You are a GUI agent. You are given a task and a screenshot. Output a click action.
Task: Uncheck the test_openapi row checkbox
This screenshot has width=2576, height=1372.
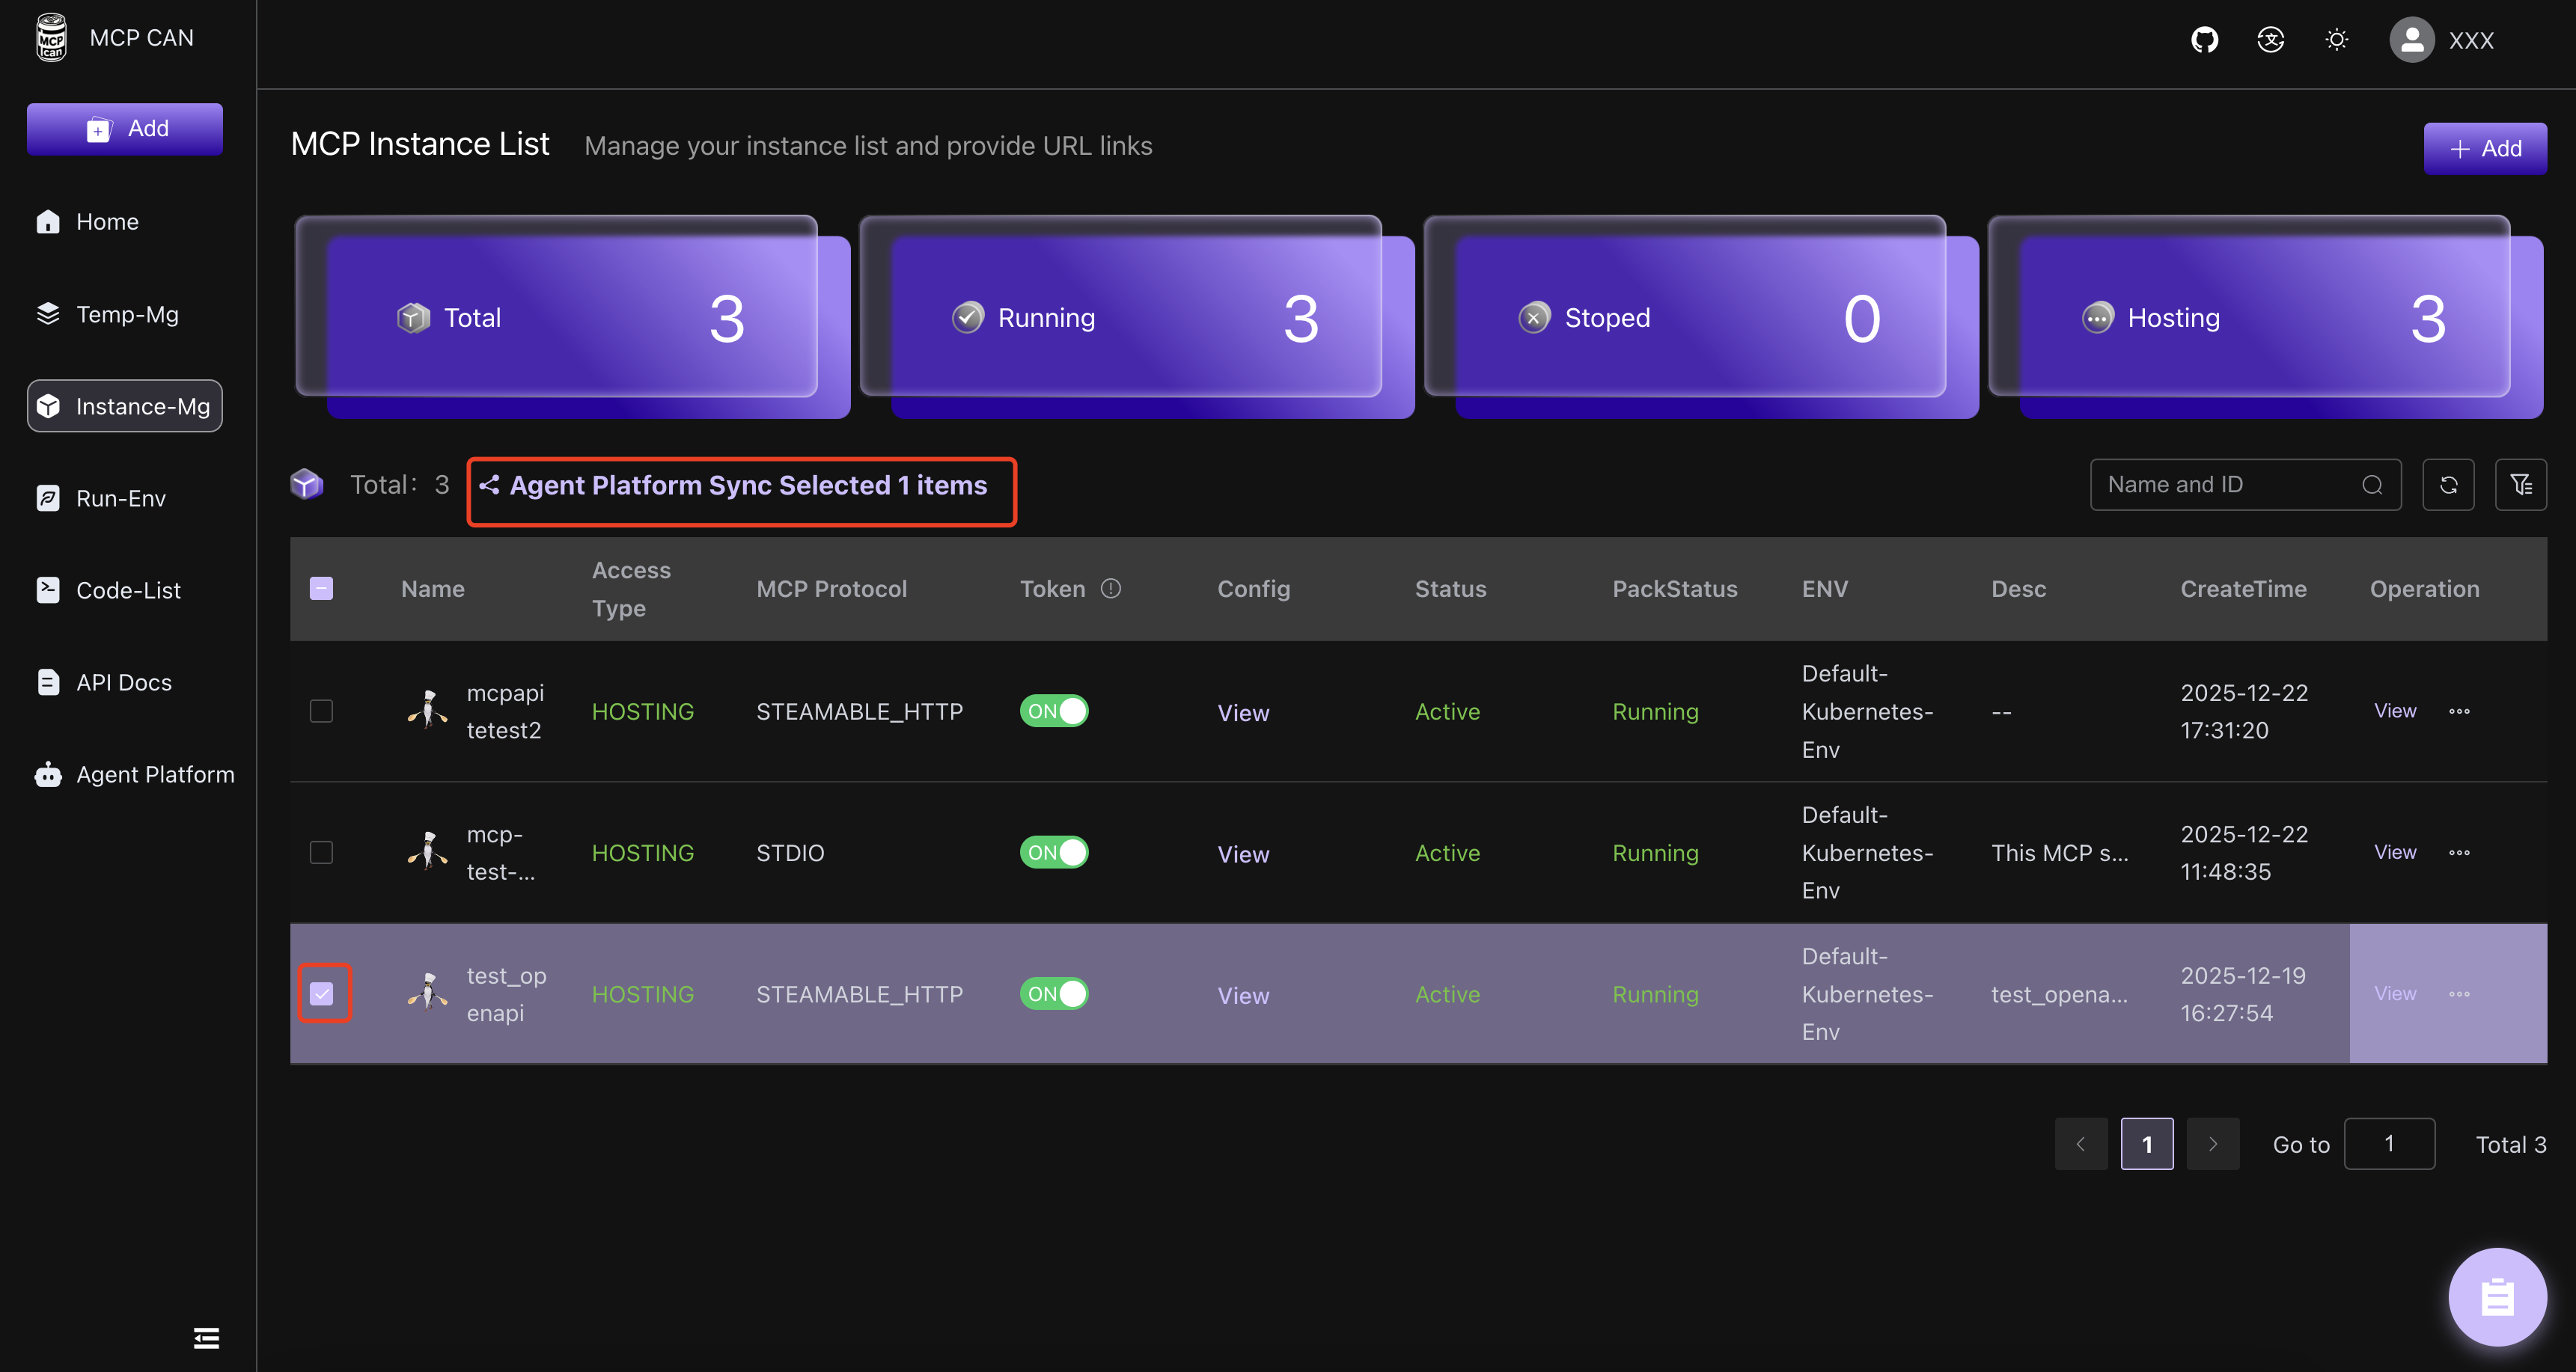coord(321,993)
